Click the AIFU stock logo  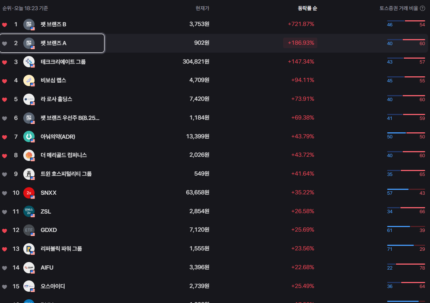coord(29,268)
